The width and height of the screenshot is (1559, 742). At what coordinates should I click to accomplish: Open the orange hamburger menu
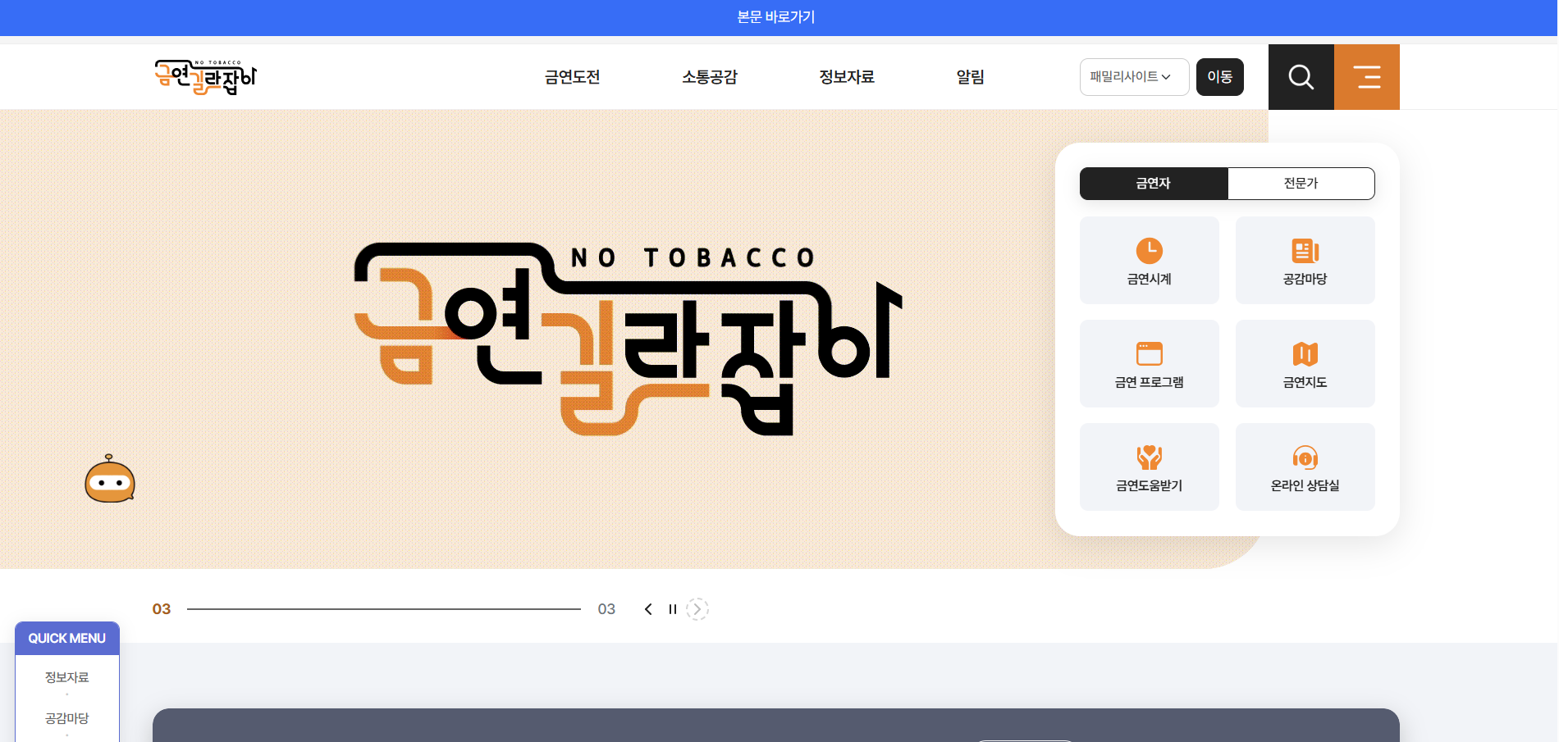pos(1367,77)
